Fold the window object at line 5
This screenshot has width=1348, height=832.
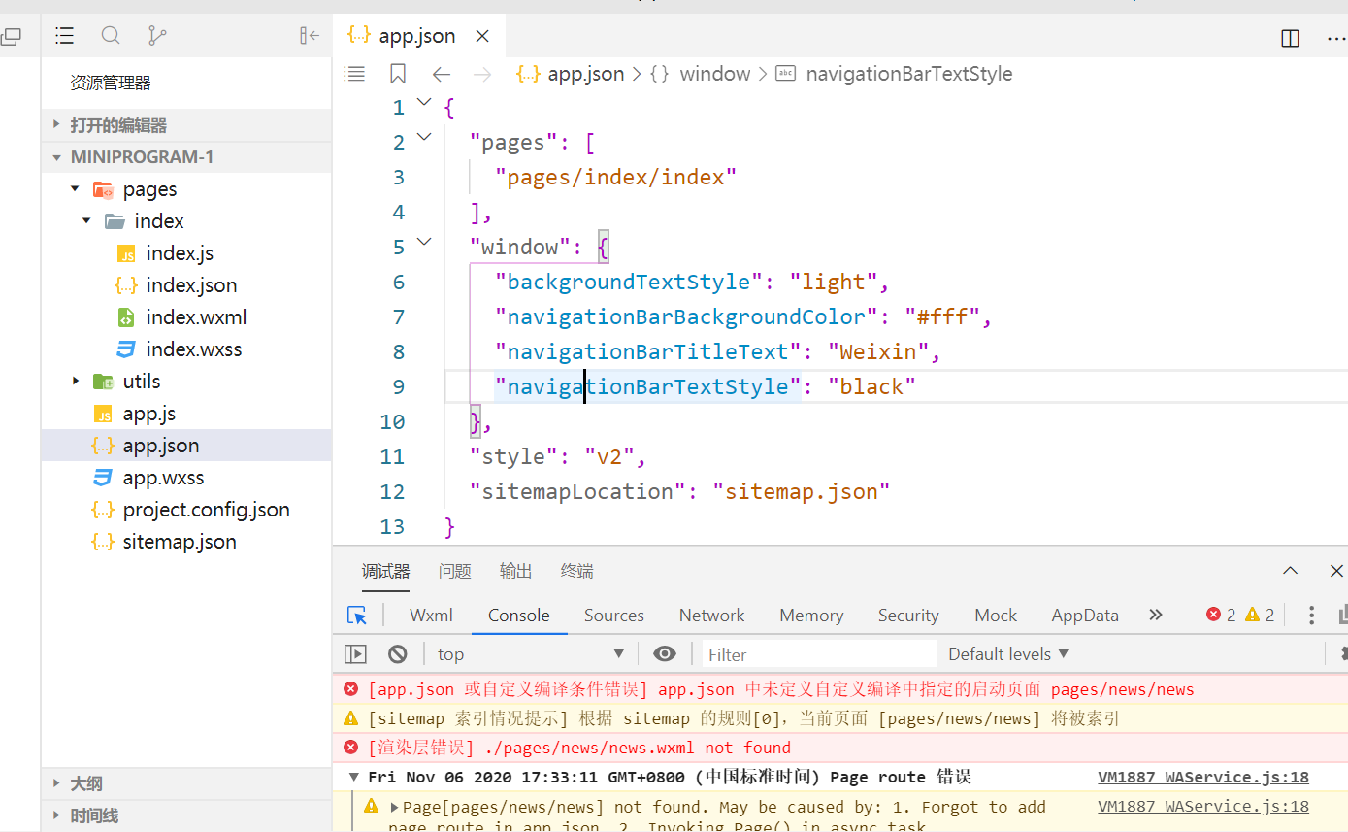pyautogui.click(x=424, y=242)
